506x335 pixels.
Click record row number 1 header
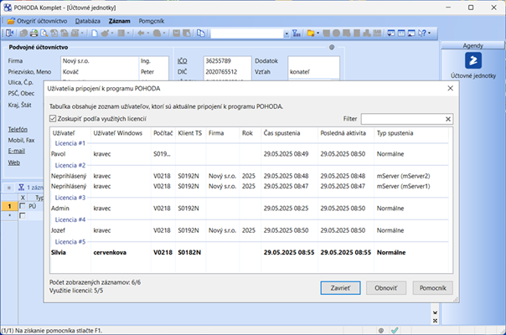9,206
